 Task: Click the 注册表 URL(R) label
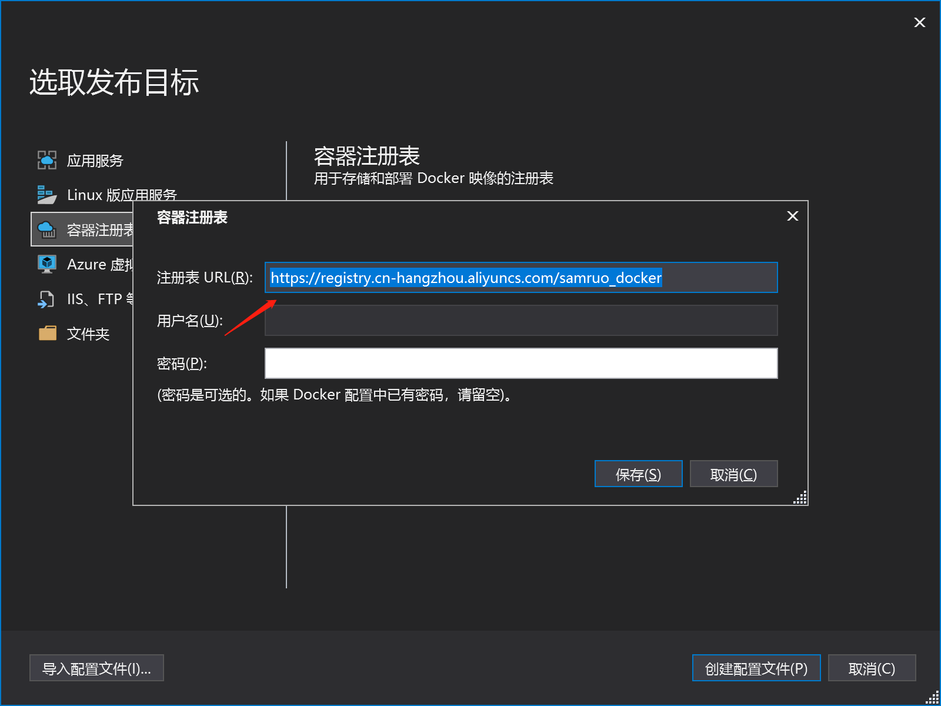tap(205, 277)
